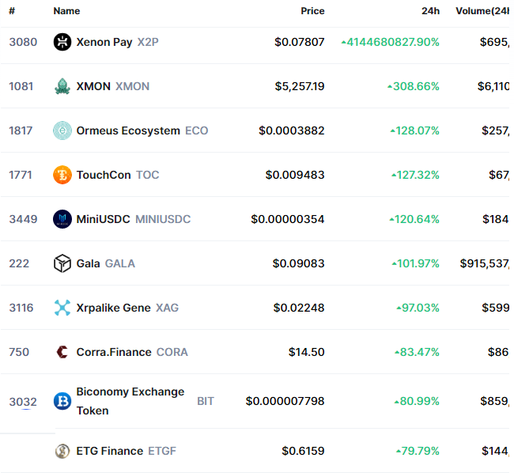Click the dark blue MiniUSDC icon
This screenshot has height=473, width=514.
62,219
